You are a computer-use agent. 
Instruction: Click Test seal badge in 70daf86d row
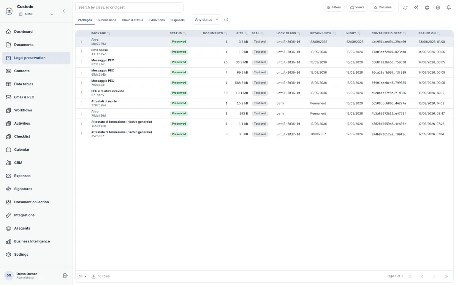(260, 114)
